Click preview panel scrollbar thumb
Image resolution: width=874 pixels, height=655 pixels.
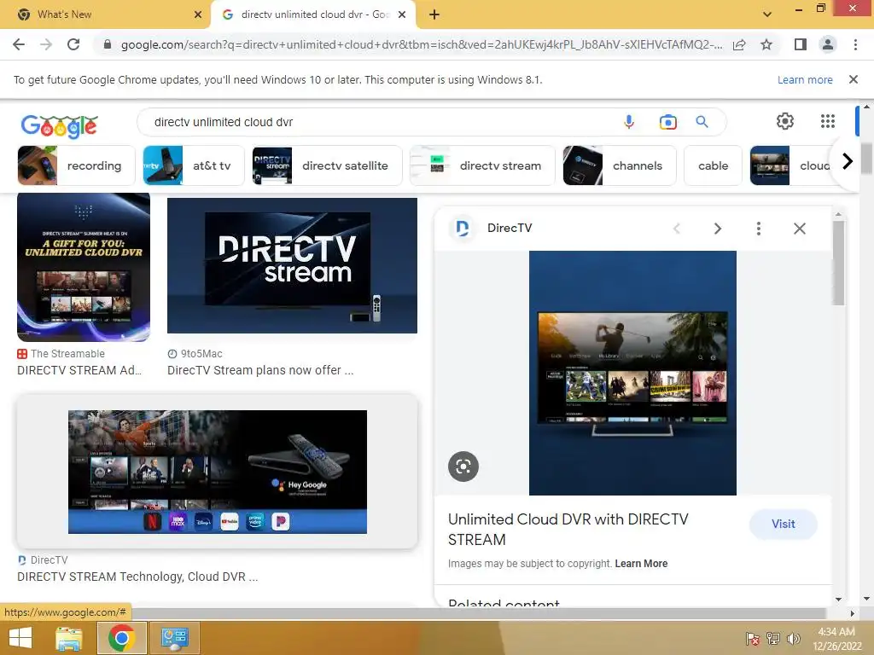point(838,263)
